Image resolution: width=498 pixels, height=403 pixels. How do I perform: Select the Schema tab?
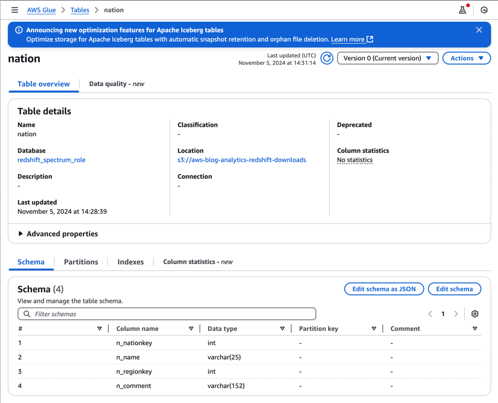pos(31,262)
